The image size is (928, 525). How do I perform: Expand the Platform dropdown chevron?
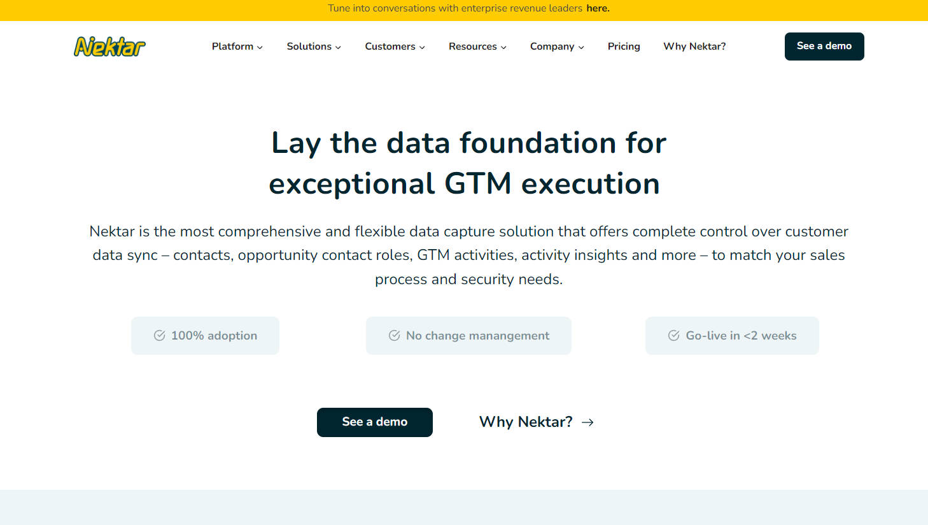pos(260,47)
